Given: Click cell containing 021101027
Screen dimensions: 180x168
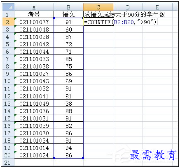Looking at the screenshot, I should coord(34,73).
